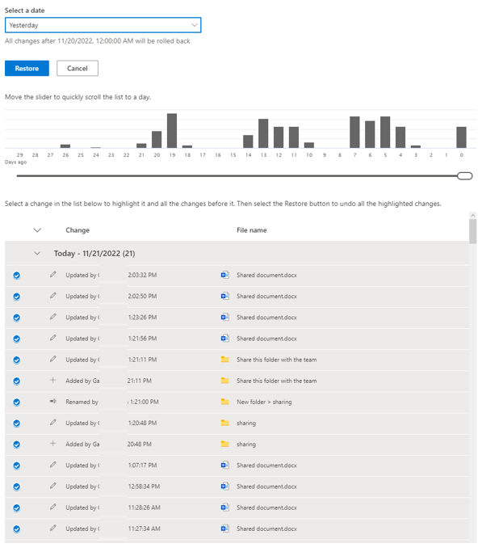Click the pencil icon for 1:21:56 PM update
478x556 pixels.
pyautogui.click(x=52, y=338)
